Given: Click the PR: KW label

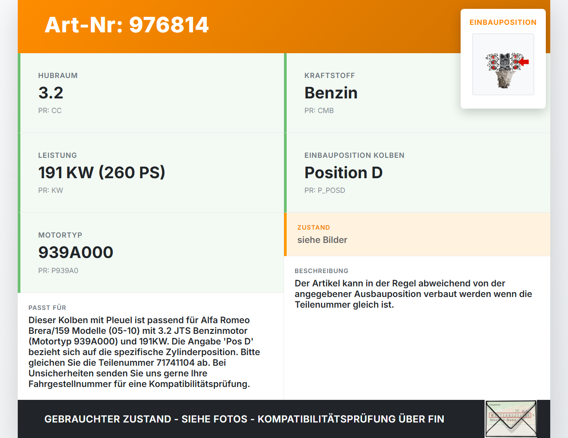Looking at the screenshot, I should (x=51, y=191).
